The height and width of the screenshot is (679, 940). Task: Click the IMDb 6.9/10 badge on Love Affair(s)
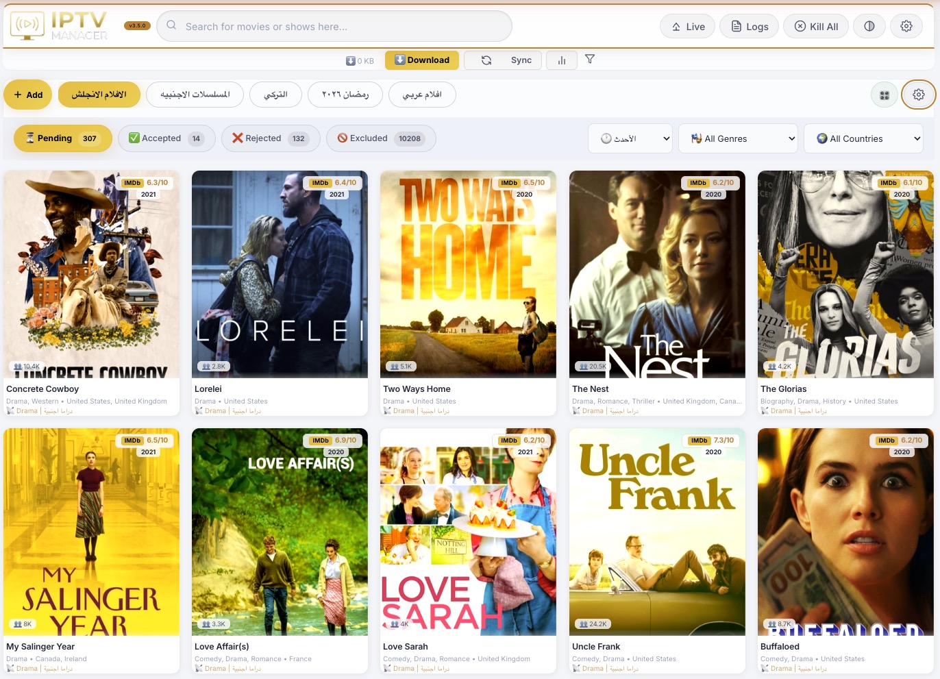coord(334,441)
